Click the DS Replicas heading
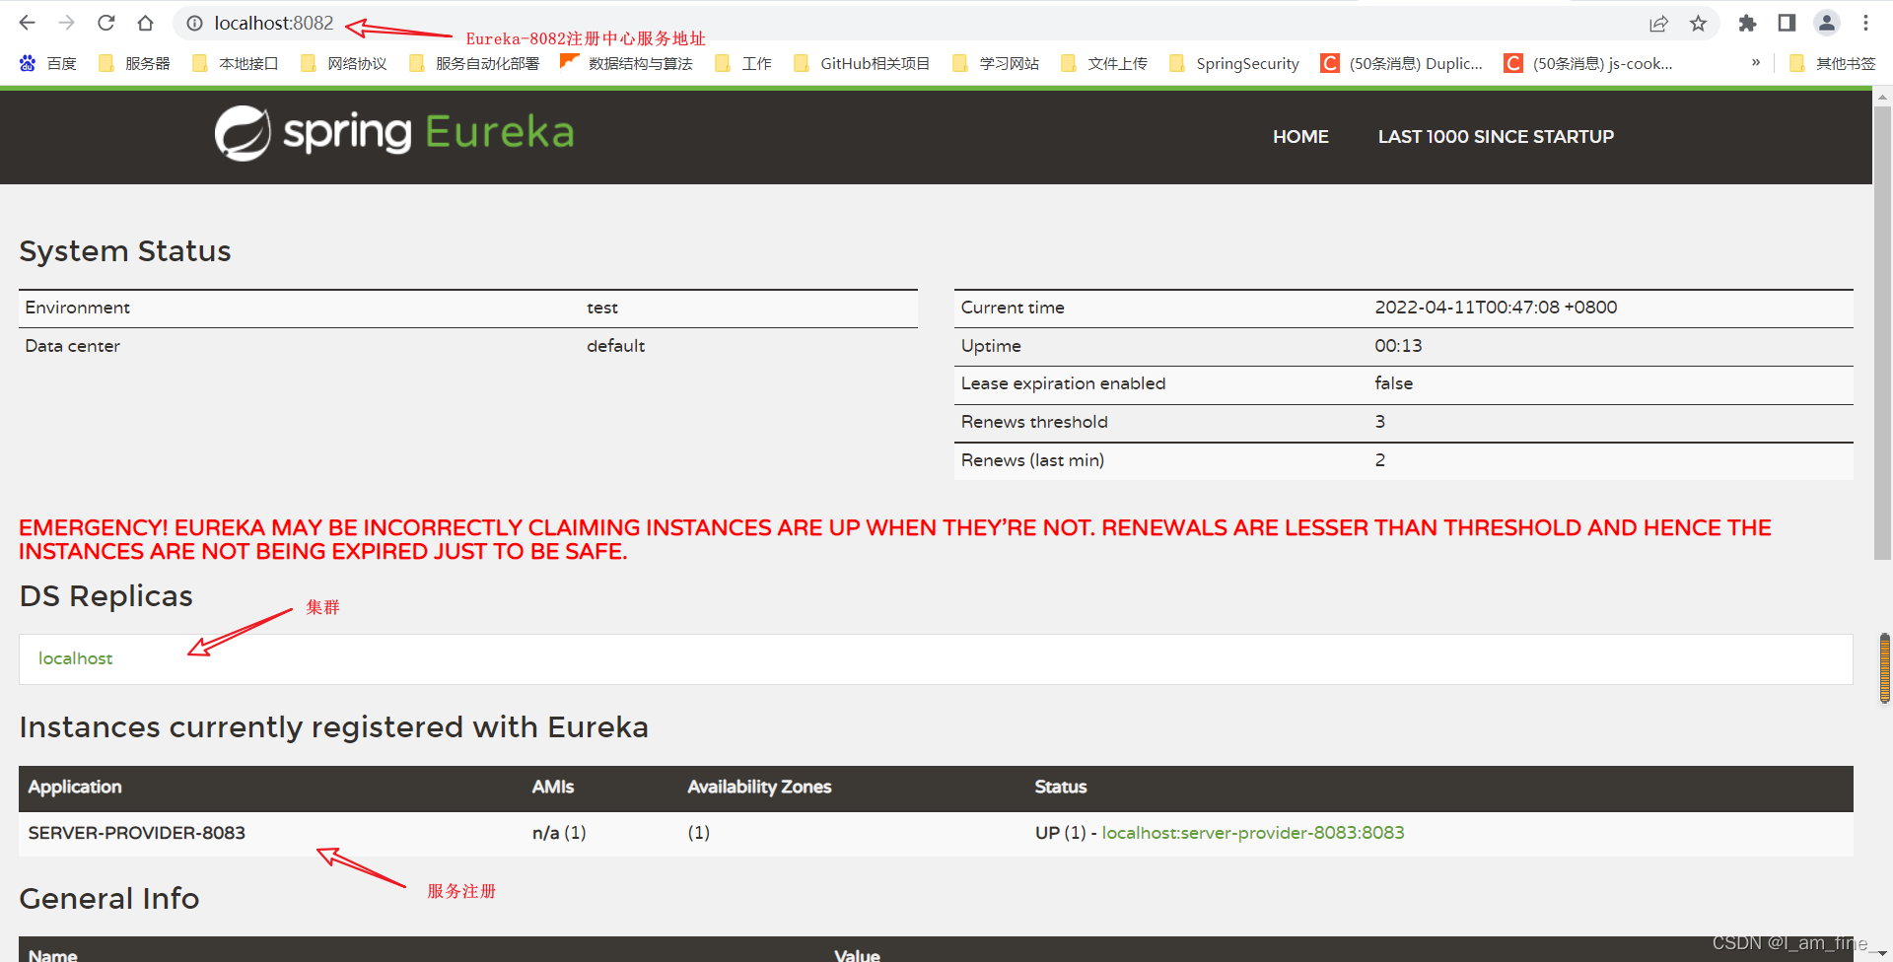 (x=106, y=596)
